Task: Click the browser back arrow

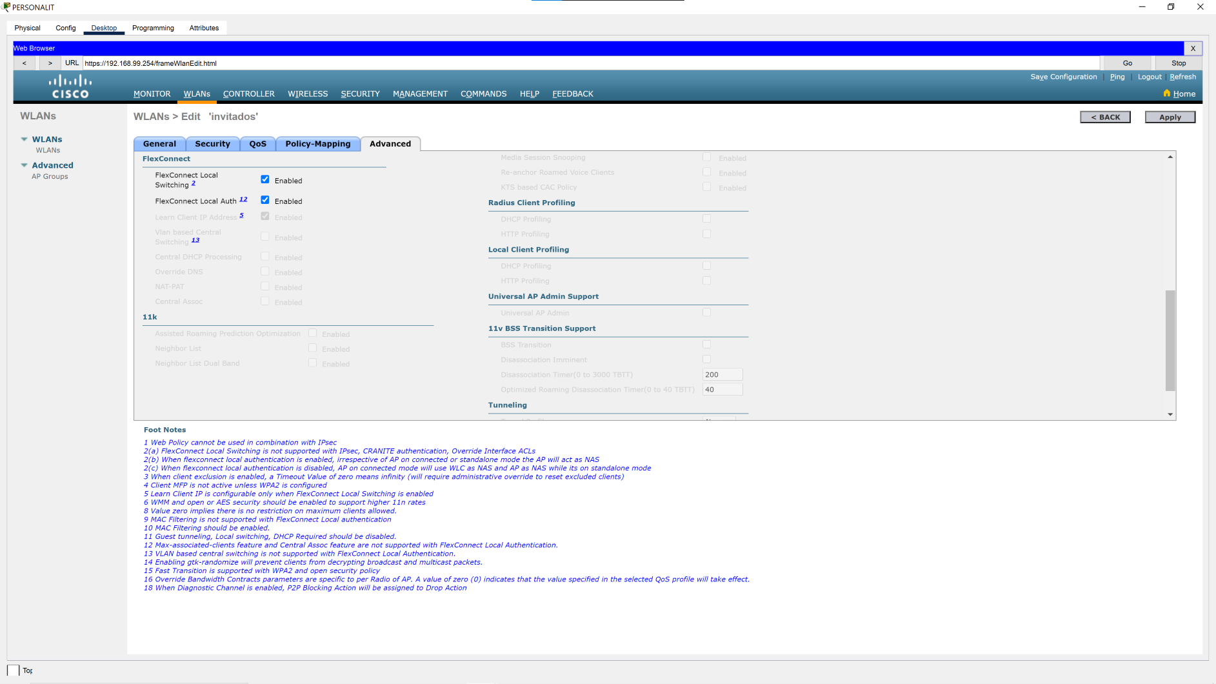Action: point(25,63)
